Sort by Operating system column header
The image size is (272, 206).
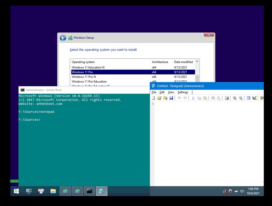tap(110, 62)
